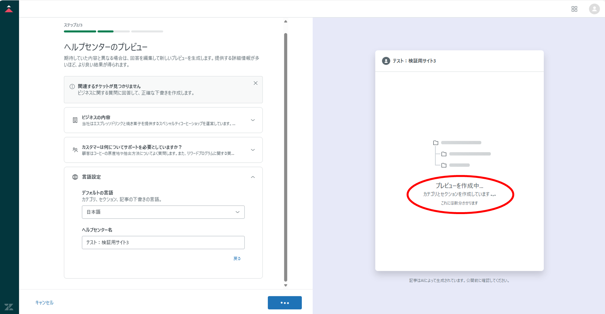Expand the カスタマー support question section
The image size is (605, 314).
pos(253,150)
